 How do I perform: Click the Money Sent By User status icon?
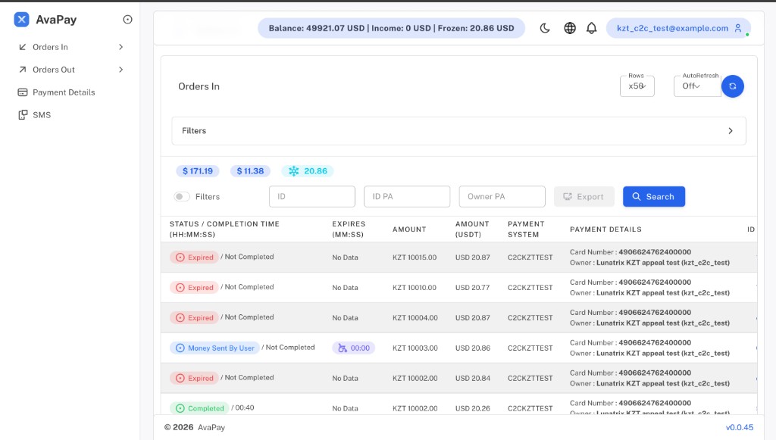(180, 348)
